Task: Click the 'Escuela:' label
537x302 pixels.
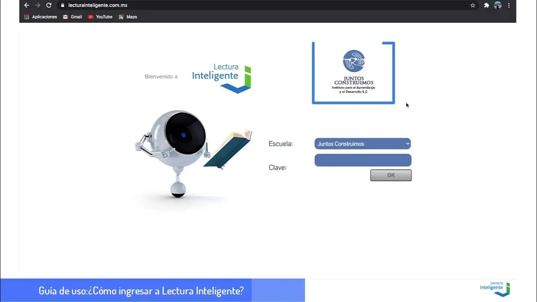Action: coord(281,144)
